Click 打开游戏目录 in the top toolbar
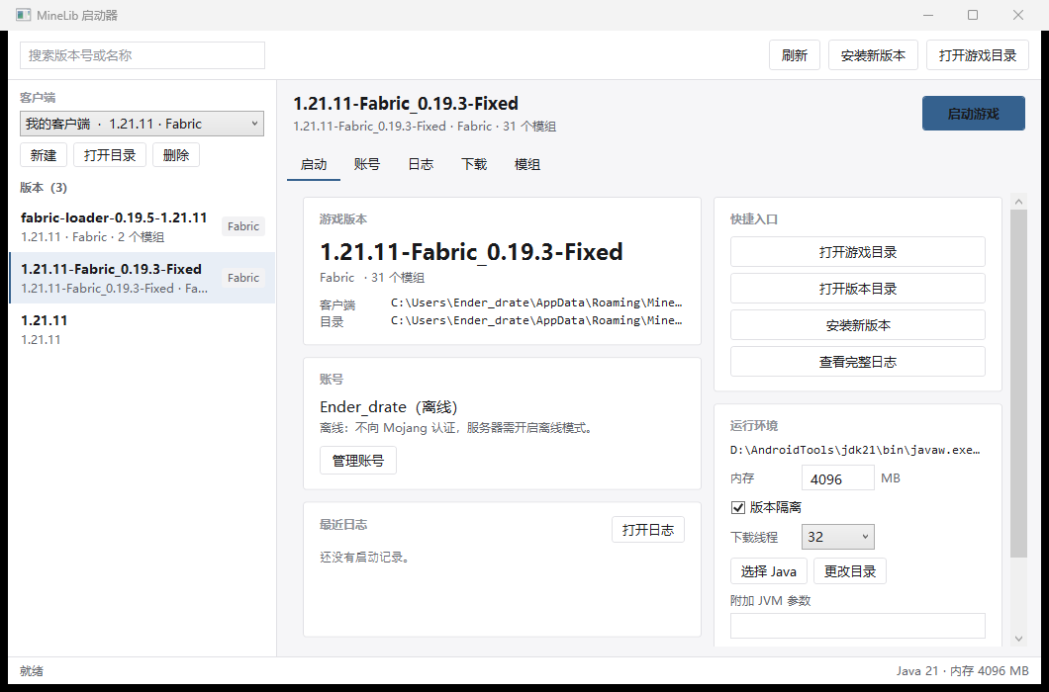Viewport: 1049px width, 692px height. click(978, 55)
